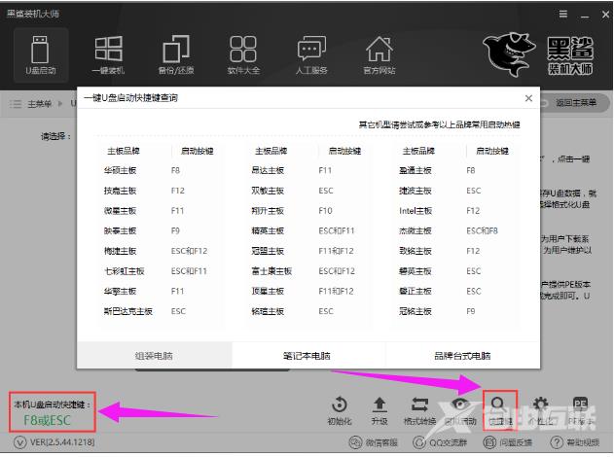Open the 一键装机 Windows-logo section
Screen dimensions: 614x457
(108, 54)
